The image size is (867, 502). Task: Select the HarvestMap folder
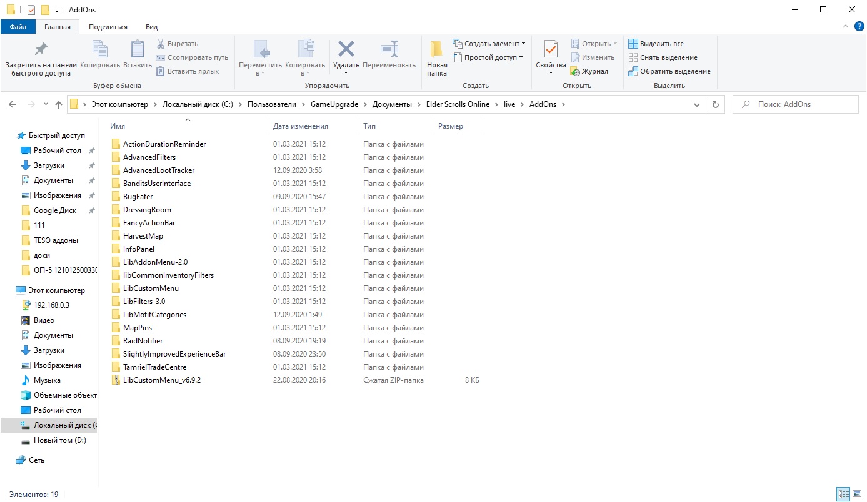click(143, 236)
